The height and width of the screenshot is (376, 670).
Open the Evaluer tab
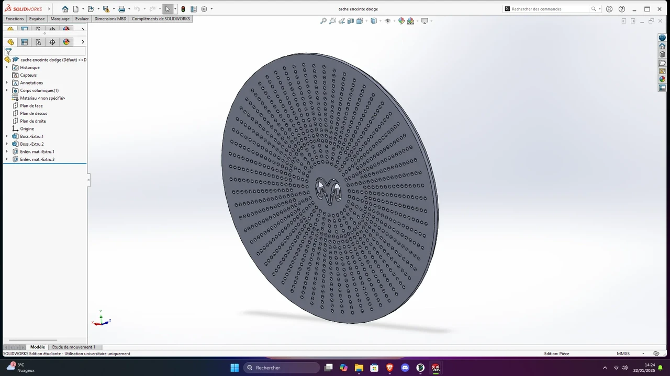click(82, 19)
